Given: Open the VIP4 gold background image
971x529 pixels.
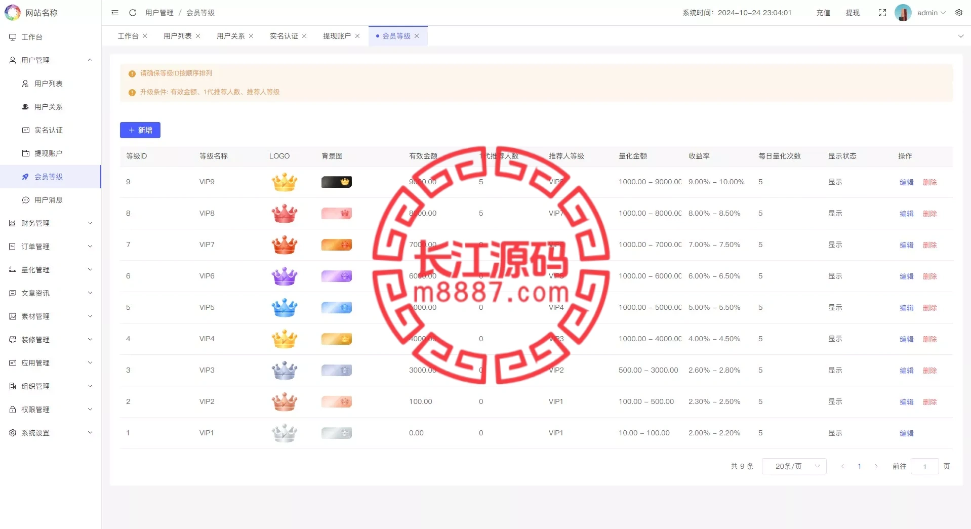Looking at the screenshot, I should 337,339.
